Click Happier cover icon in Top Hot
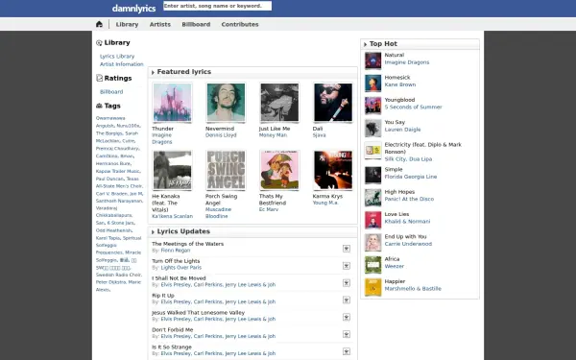This screenshot has width=576, height=360. pyautogui.click(x=372, y=287)
